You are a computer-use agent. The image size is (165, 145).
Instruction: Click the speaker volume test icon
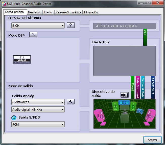124,95
